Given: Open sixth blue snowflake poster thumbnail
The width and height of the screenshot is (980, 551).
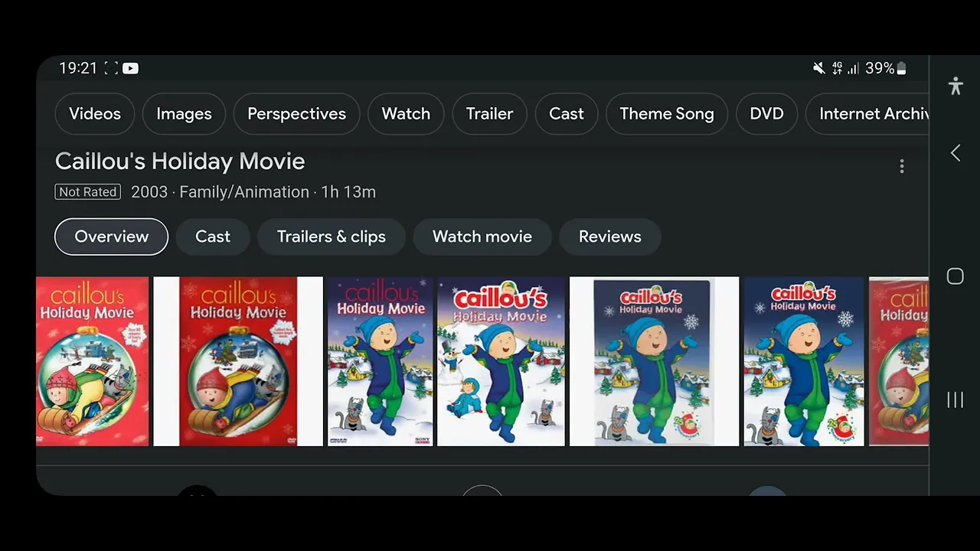Looking at the screenshot, I should click(804, 361).
